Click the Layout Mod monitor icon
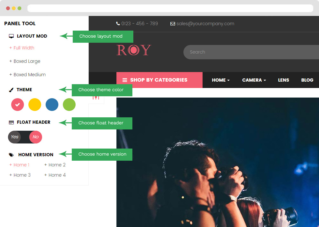This screenshot has height=227, width=319. tap(11, 36)
